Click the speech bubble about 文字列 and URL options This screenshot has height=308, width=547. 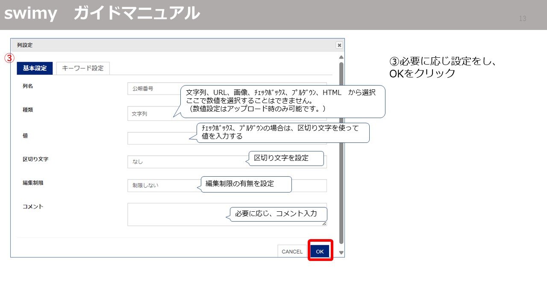click(x=282, y=101)
